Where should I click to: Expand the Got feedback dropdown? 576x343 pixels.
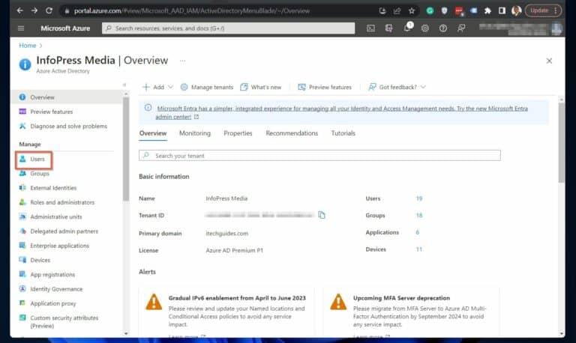coord(397,87)
